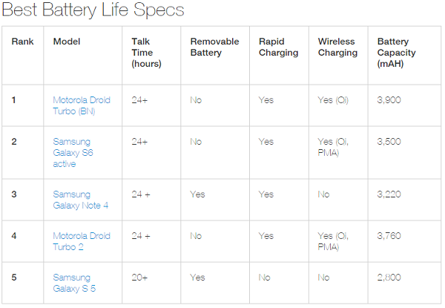Open the Samsung Galaxy S 5 link
This screenshot has height=308, width=445.
74,283
